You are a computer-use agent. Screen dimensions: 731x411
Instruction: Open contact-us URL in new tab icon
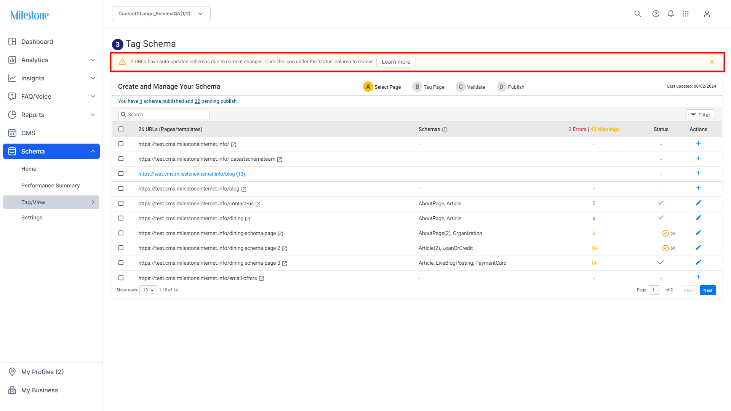(x=258, y=204)
